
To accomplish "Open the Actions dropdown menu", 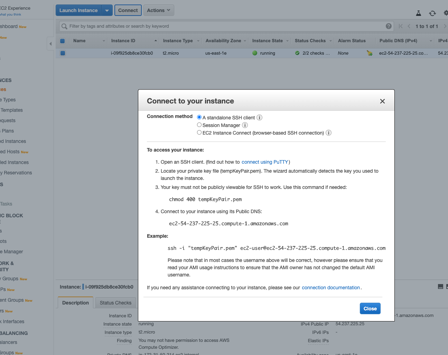I will (159, 10).
